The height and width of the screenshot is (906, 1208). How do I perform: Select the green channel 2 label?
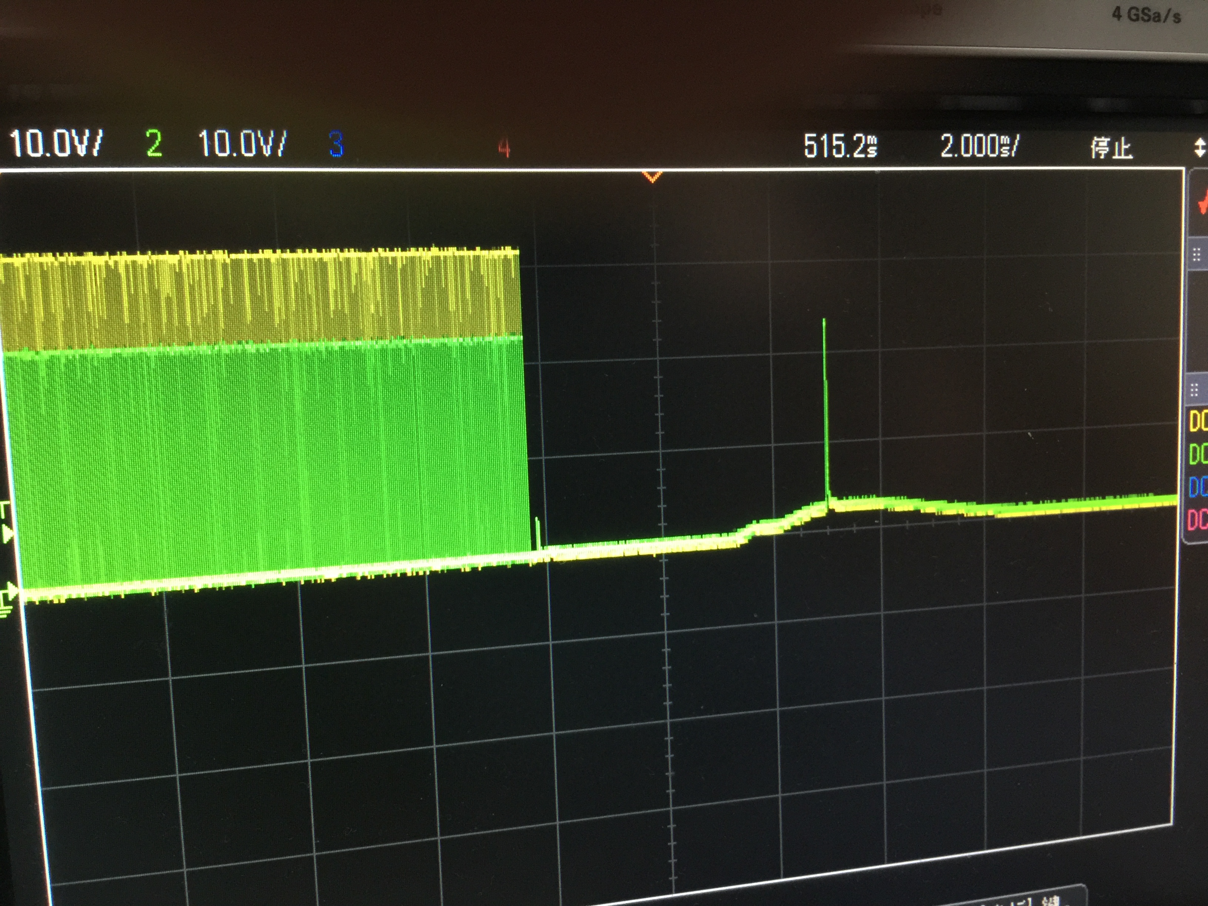[x=154, y=144]
